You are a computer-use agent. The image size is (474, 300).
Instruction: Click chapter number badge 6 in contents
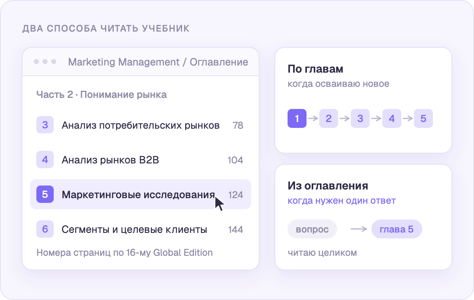point(45,229)
